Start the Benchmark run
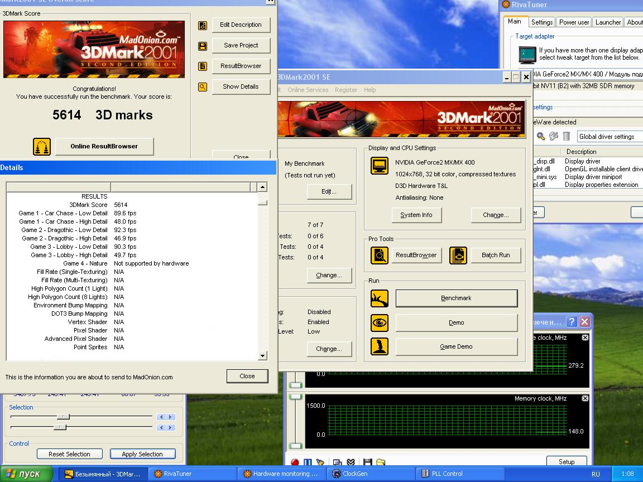 pyautogui.click(x=457, y=298)
